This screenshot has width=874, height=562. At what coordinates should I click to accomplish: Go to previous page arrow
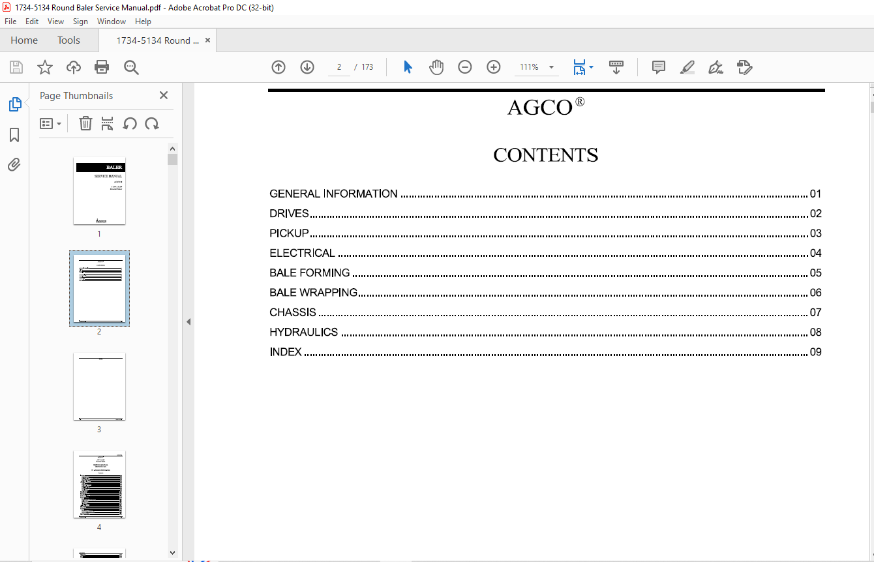click(279, 67)
